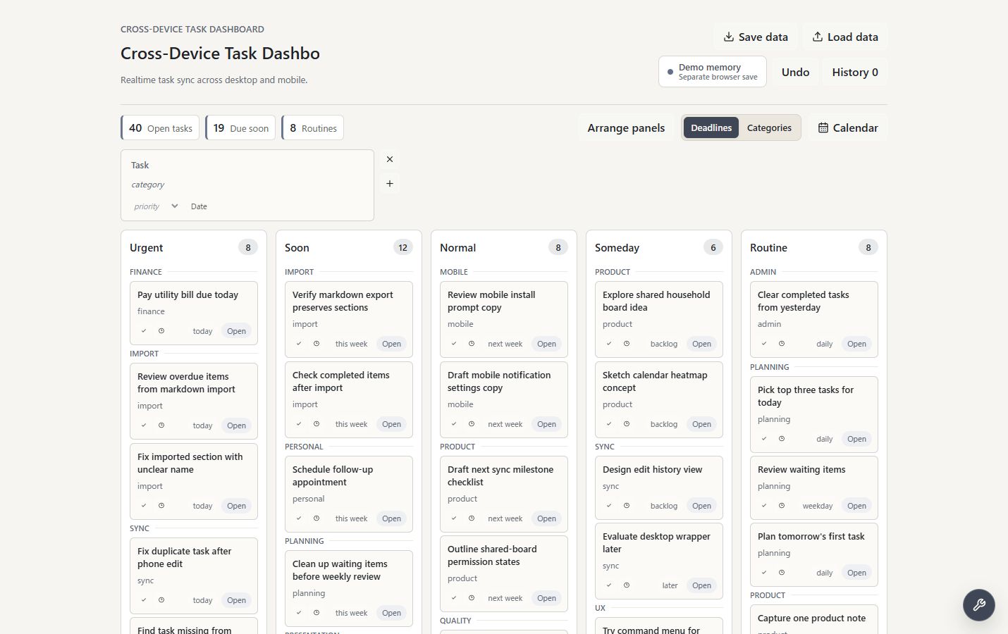This screenshot has width=1008, height=634.
Task: Open the priority dropdown in new task form
Action: 156,206
